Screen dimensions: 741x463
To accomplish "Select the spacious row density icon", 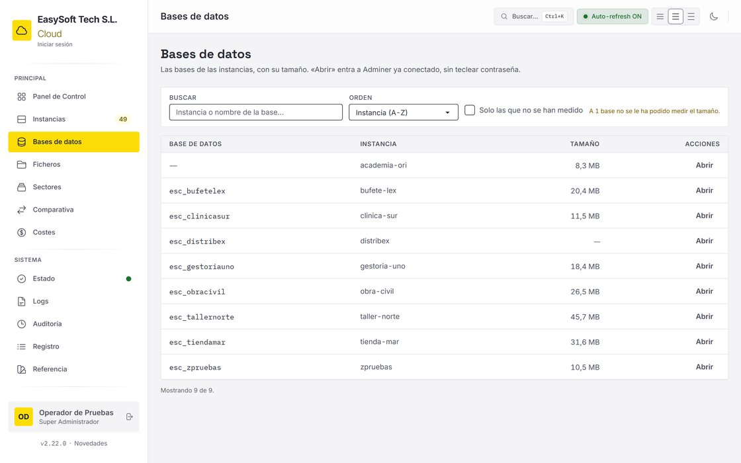I will coord(691,17).
